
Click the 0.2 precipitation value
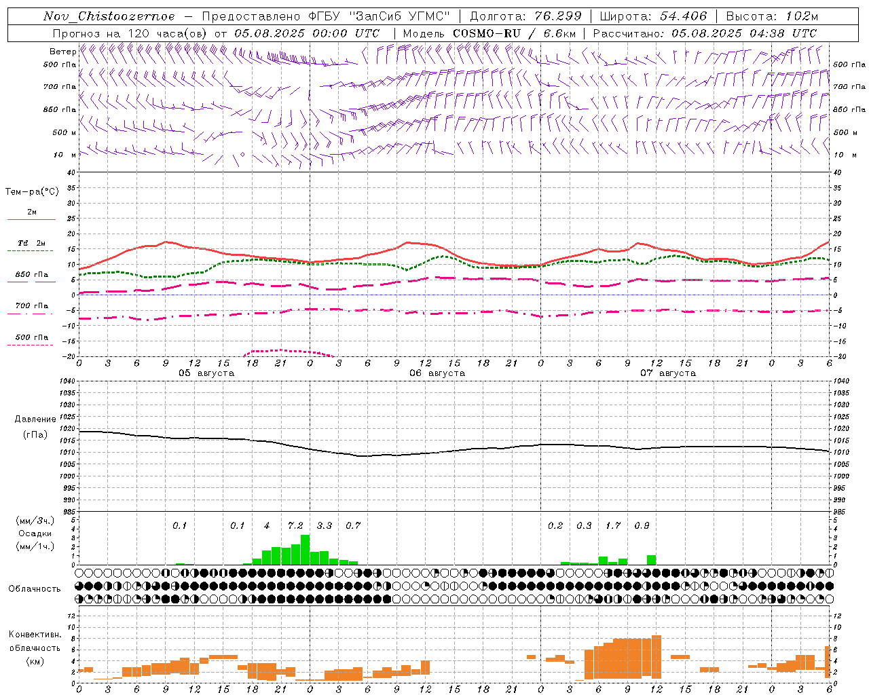(x=555, y=525)
